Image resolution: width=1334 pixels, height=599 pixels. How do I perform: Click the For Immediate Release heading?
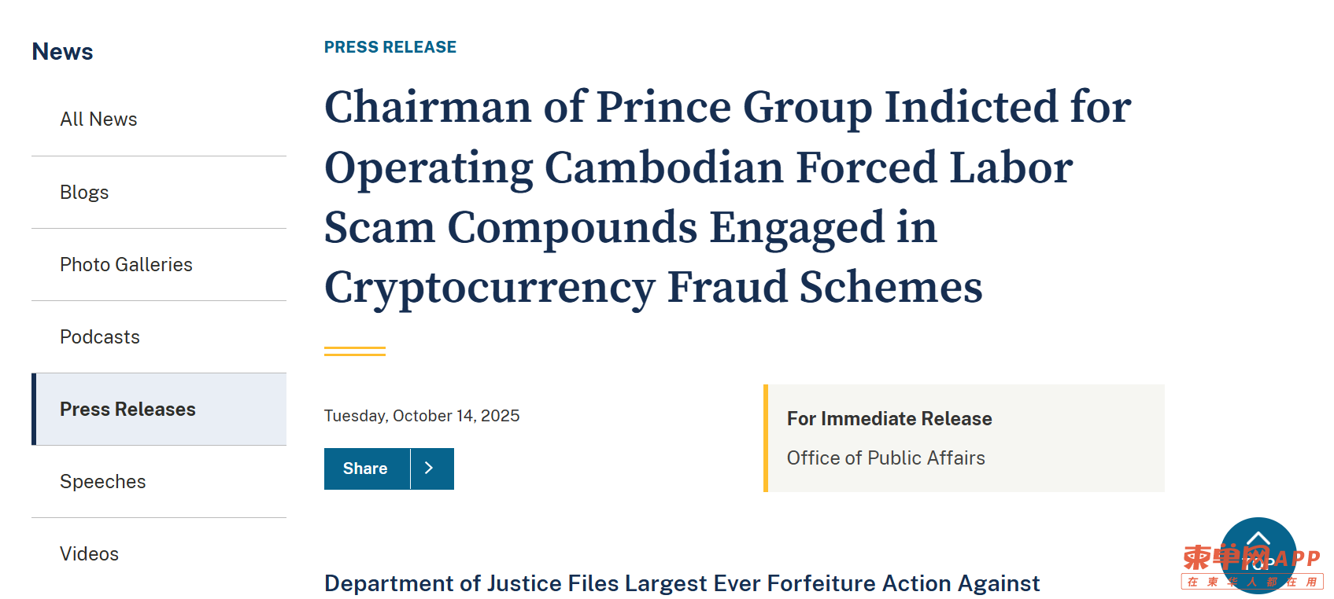click(889, 419)
